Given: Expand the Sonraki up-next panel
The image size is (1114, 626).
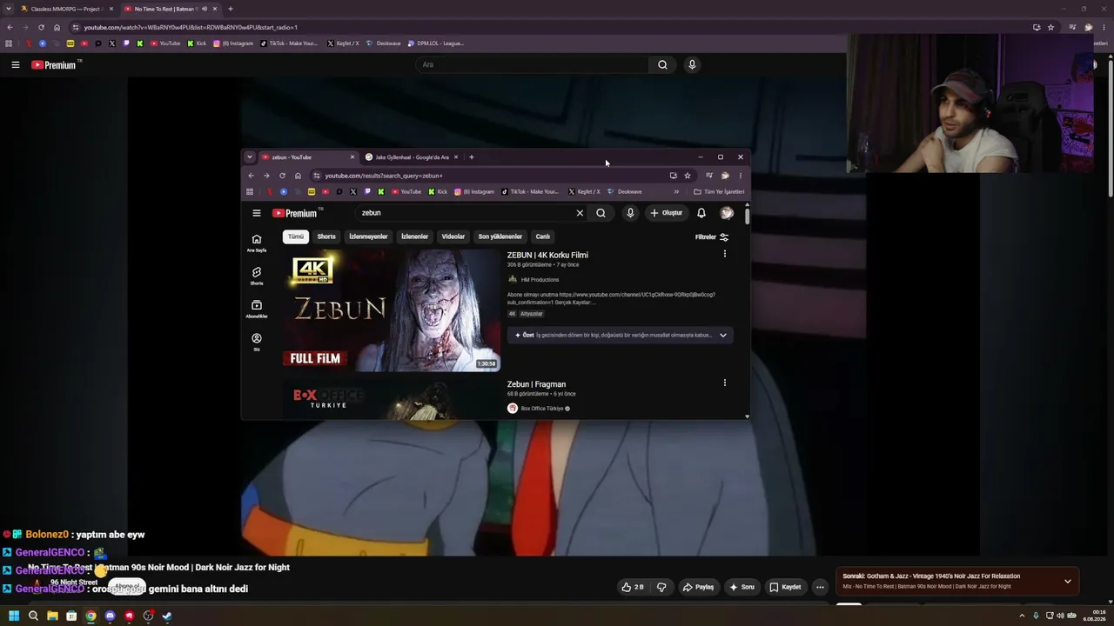Looking at the screenshot, I should tap(1067, 581).
